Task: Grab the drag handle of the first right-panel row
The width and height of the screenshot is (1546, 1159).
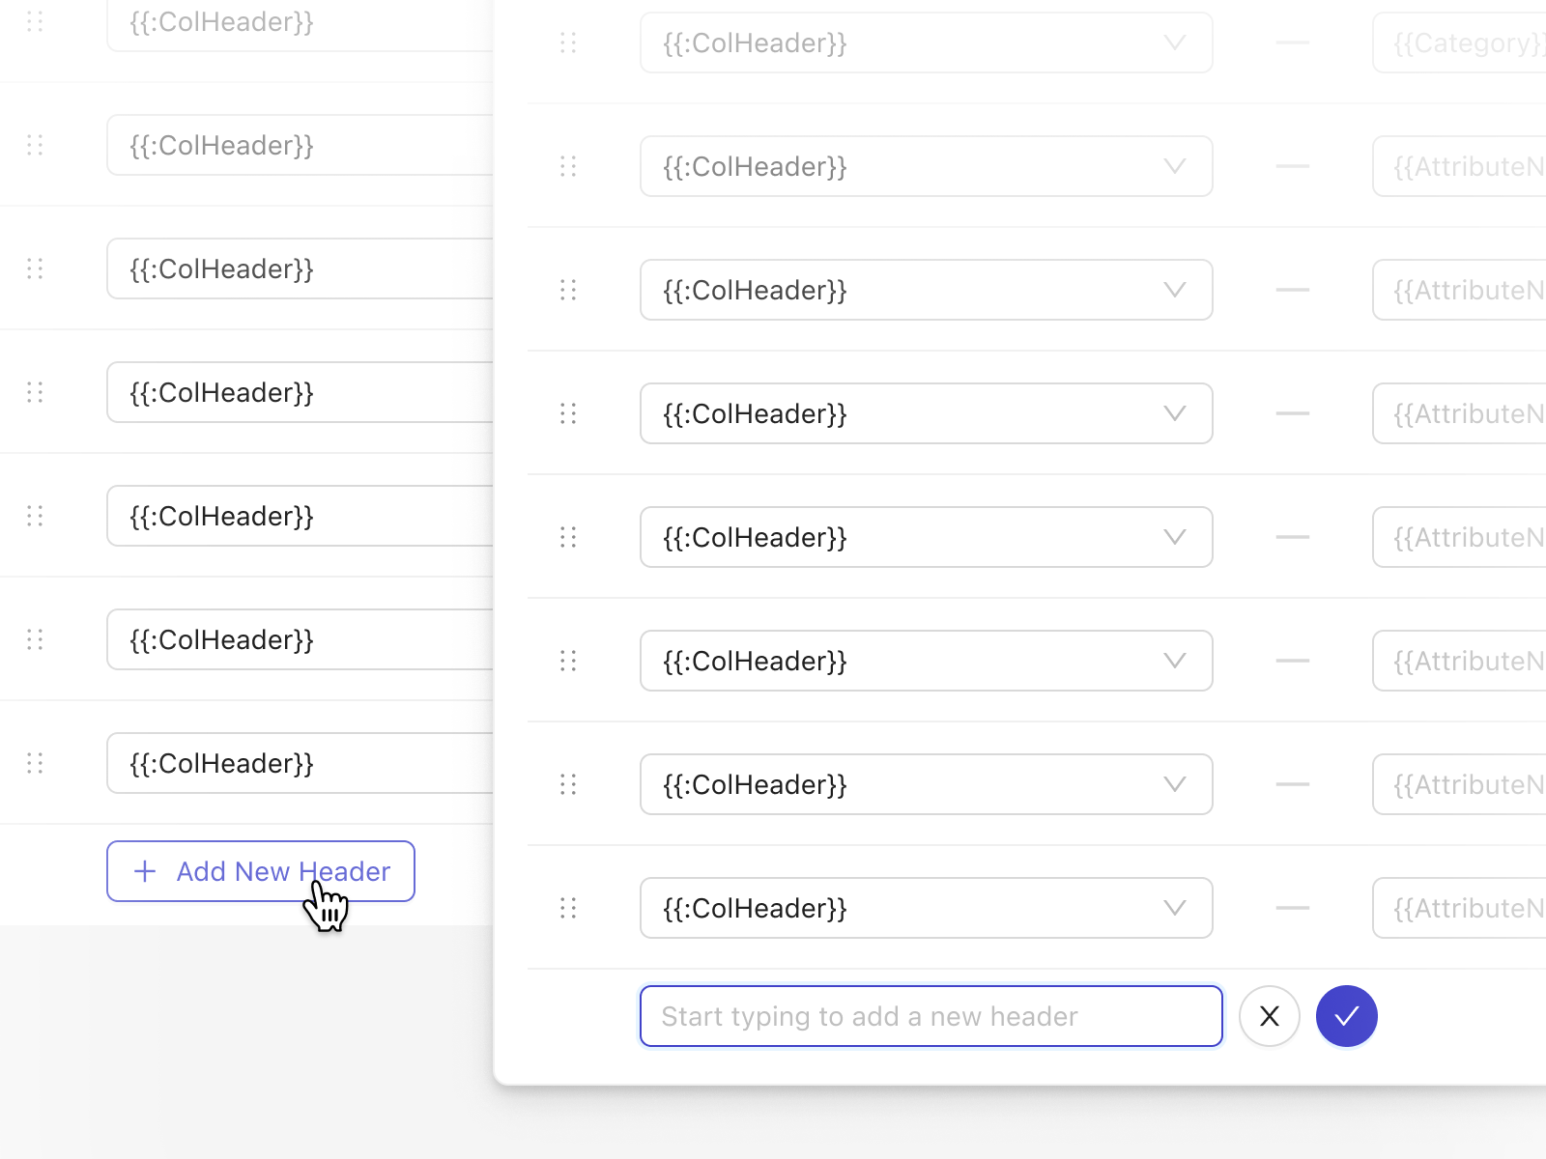Action: coord(568,42)
